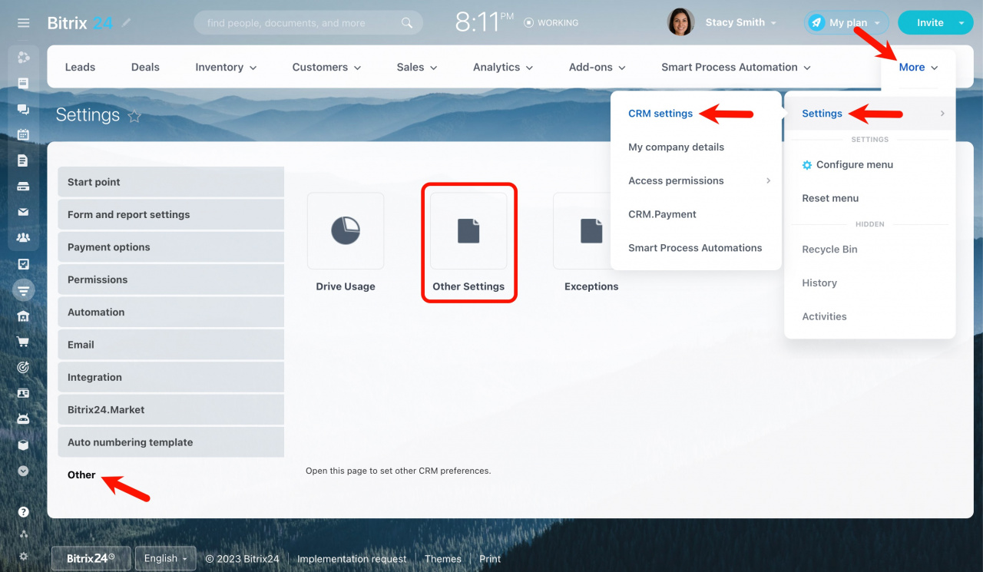Select Payment options section

tap(170, 247)
